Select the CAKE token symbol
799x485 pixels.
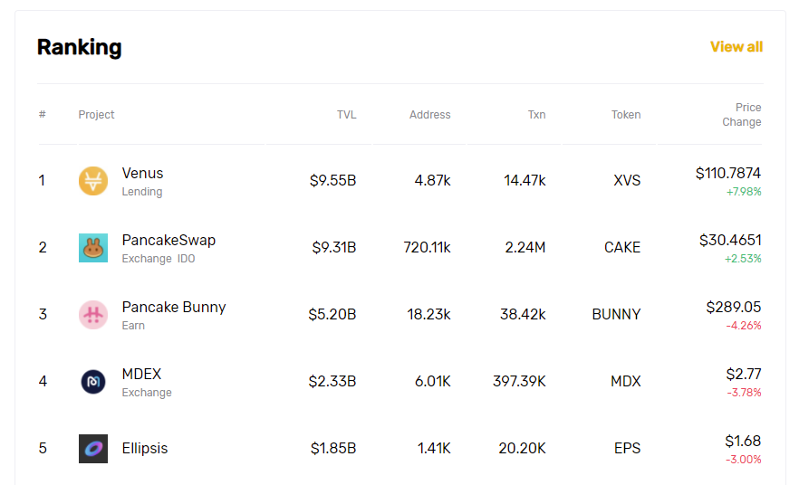[622, 247]
